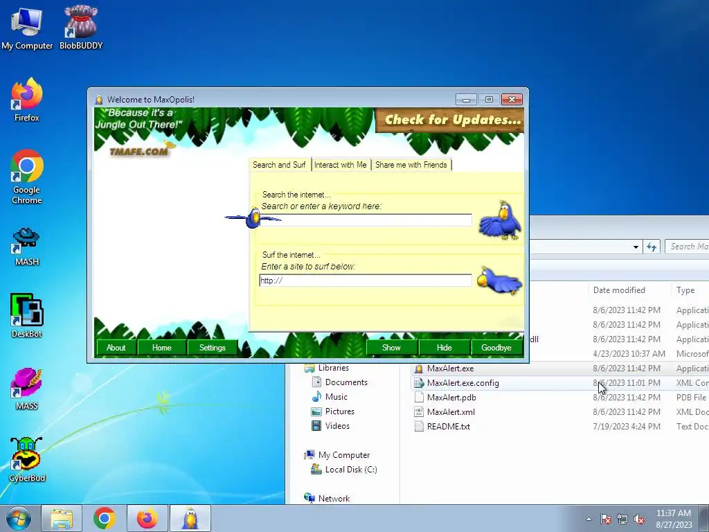Click the MaxOpolis parrot taskbar button

pos(190,518)
